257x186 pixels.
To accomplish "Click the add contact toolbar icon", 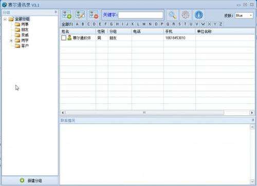I will (x=67, y=14).
